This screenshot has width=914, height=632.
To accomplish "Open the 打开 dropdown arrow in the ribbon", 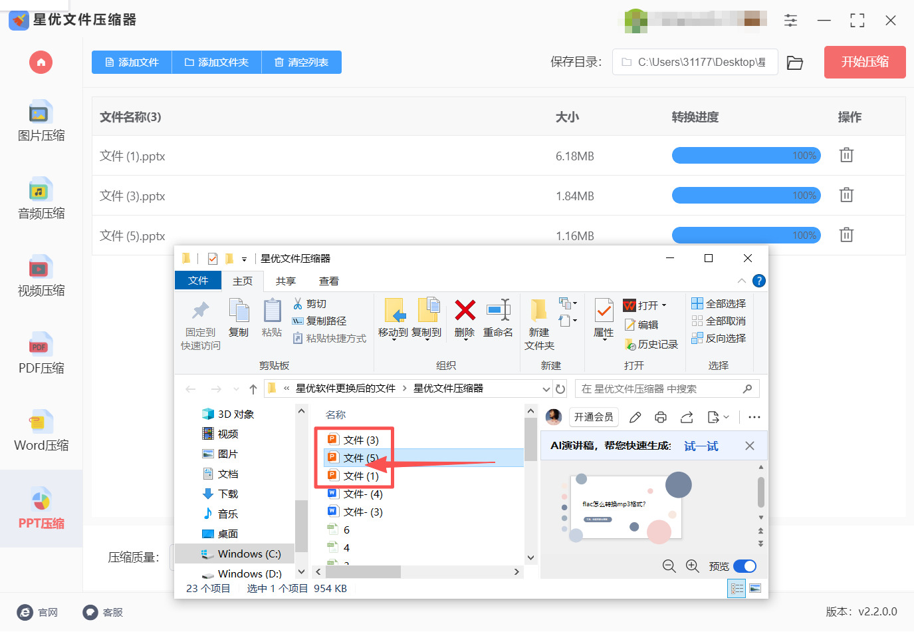I will (x=664, y=305).
